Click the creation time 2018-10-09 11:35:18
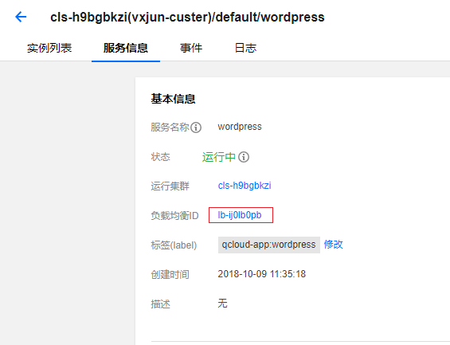 (x=262, y=274)
